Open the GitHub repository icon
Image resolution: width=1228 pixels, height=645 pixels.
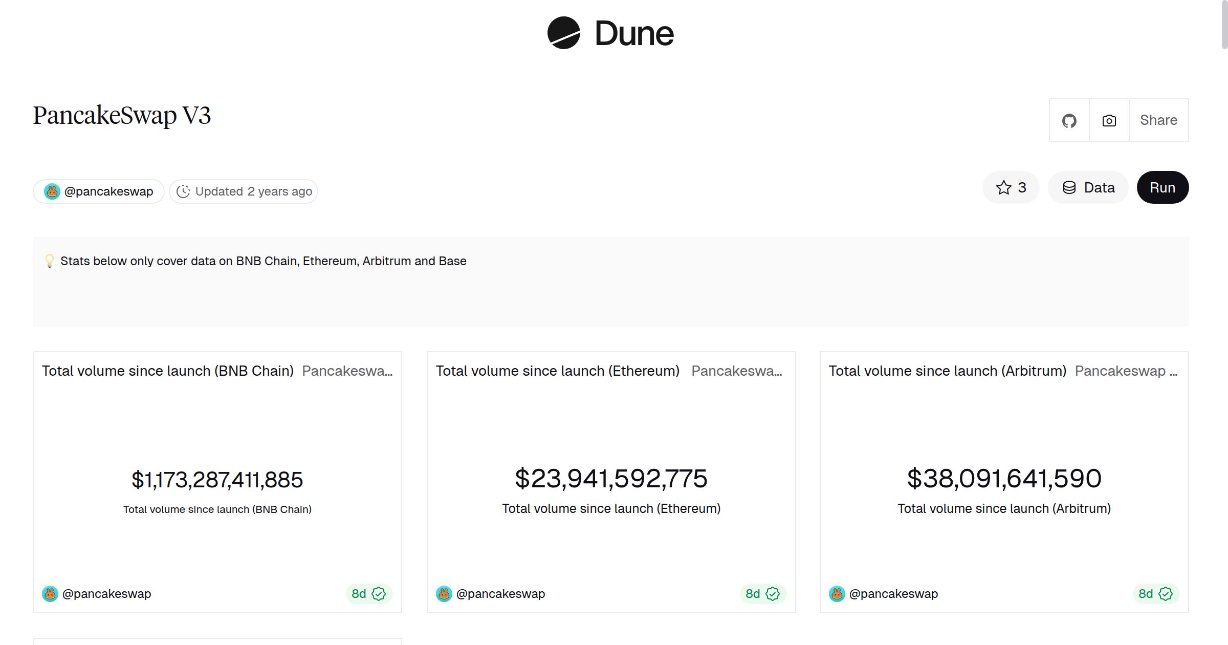coord(1069,121)
